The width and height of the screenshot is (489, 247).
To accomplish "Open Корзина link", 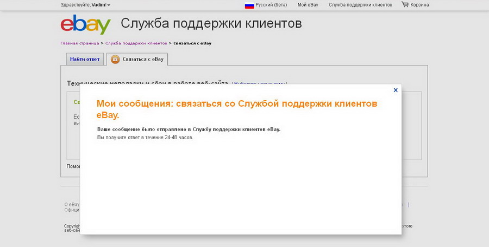I will [419, 5].
